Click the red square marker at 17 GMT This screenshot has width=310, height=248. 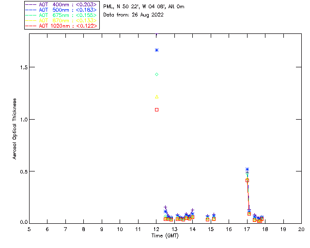pyautogui.click(x=247, y=180)
